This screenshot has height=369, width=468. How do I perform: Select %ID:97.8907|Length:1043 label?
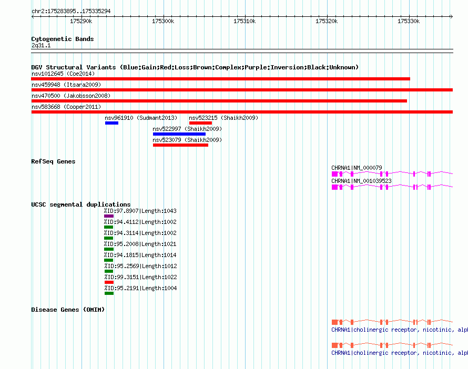[140, 211]
